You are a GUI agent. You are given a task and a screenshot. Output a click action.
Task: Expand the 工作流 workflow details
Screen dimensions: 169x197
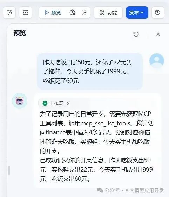(x=56, y=103)
